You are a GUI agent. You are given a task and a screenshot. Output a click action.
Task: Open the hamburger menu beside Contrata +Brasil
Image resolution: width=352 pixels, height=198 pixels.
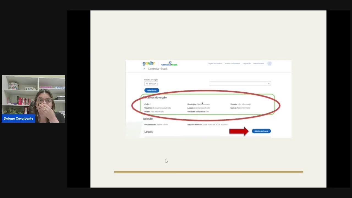144,69
